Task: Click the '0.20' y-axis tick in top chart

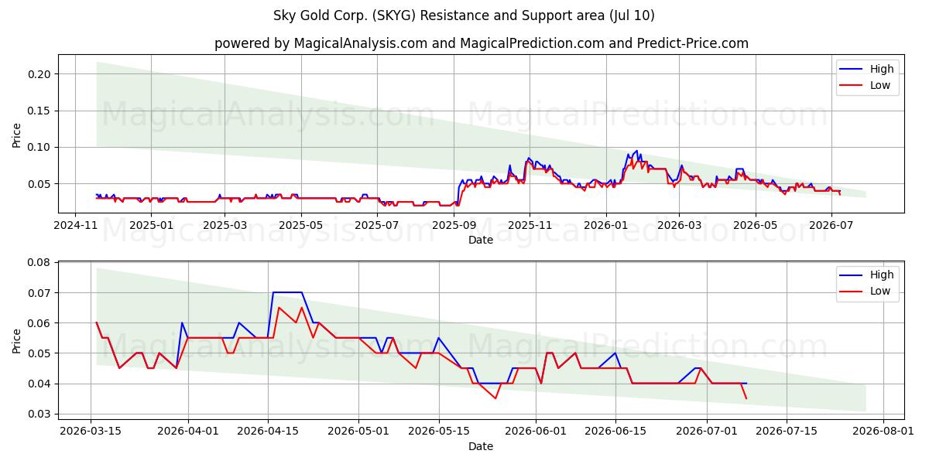Action: [x=40, y=74]
